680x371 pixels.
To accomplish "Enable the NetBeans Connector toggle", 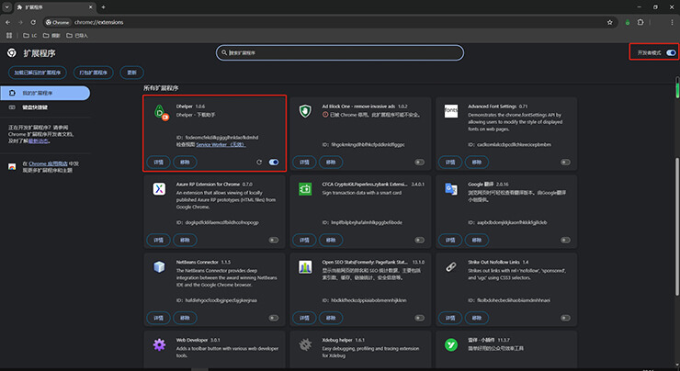I will 274,318.
